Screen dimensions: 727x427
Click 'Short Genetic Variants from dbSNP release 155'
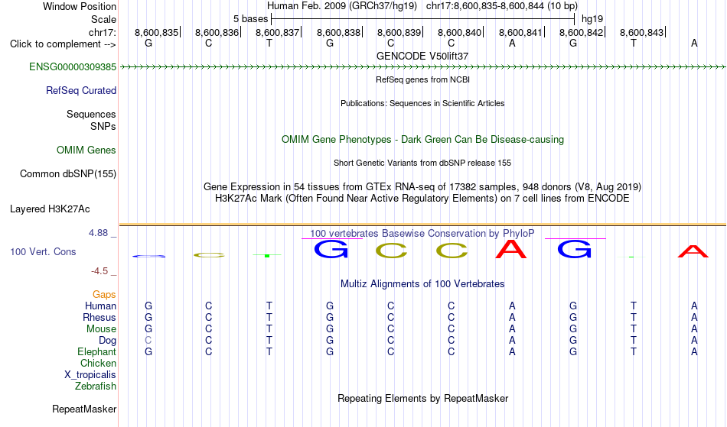tap(422, 163)
